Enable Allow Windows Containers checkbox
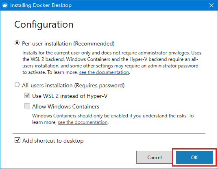This screenshot has width=218, height=169. [x=27, y=106]
